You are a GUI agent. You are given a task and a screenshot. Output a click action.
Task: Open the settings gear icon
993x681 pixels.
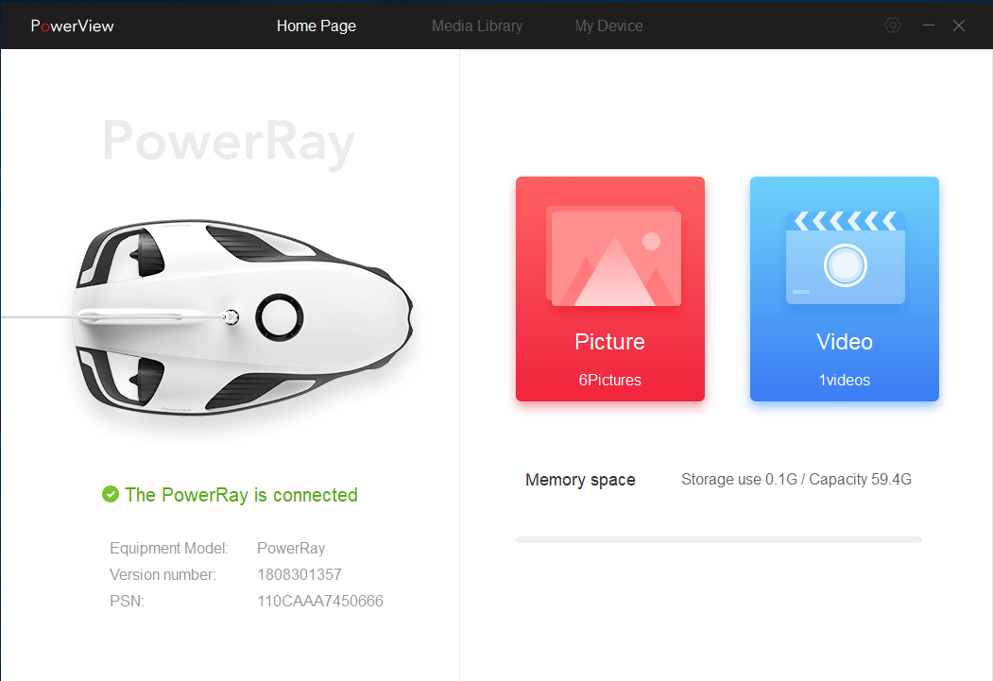point(892,26)
